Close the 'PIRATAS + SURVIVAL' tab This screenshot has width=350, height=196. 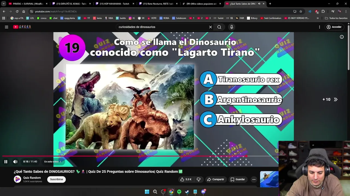[47, 4]
